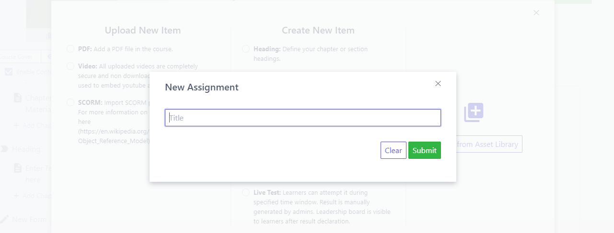Click the Asset Library add icon
614x233 pixels.
tap(474, 112)
